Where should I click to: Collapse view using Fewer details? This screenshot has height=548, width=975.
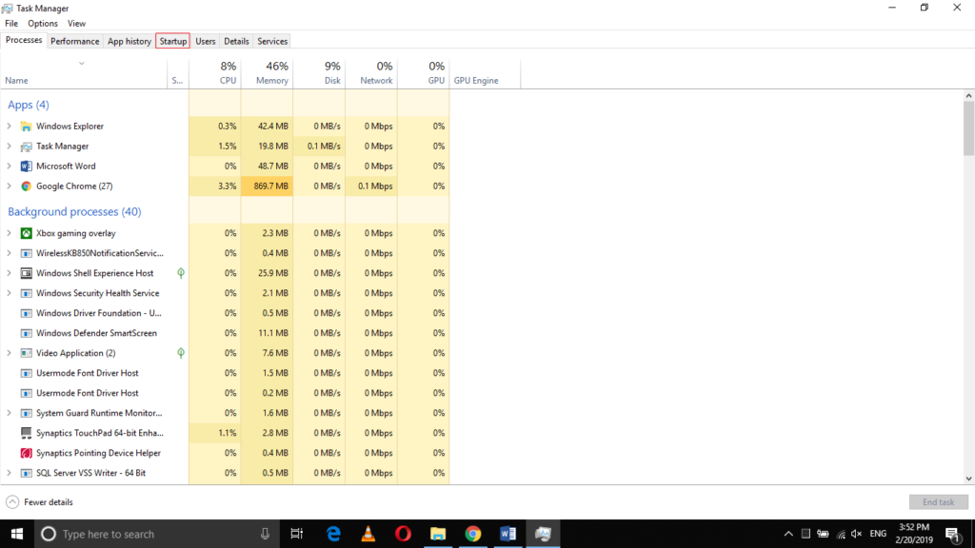tap(40, 502)
